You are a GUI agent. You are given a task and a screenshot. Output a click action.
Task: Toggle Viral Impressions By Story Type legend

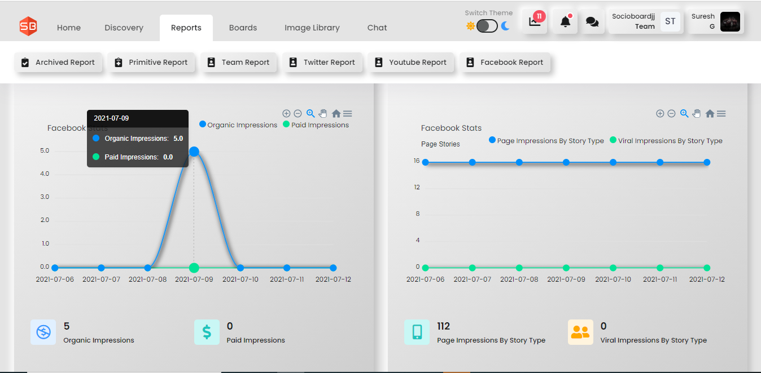coord(666,140)
